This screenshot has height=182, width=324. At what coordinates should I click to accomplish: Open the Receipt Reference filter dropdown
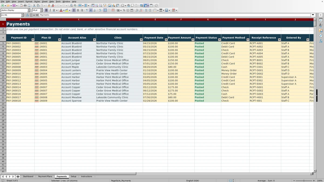(279, 40)
